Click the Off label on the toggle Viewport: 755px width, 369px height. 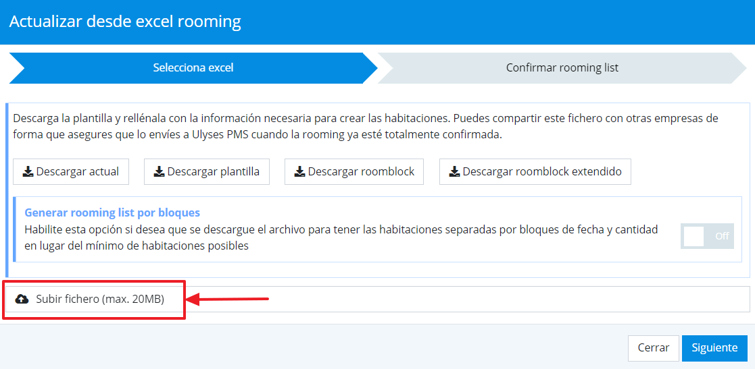(722, 237)
